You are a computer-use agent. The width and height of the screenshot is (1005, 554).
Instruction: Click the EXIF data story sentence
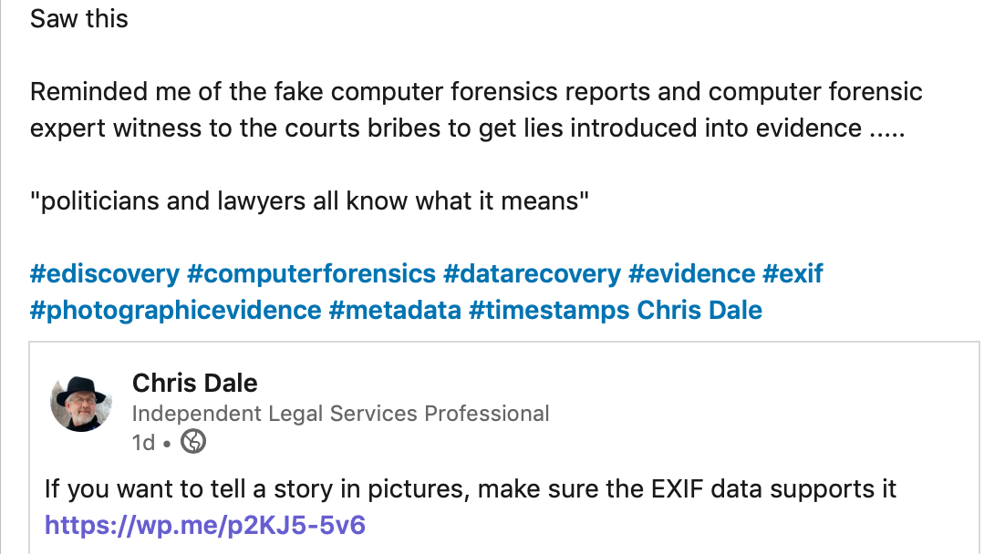click(471, 489)
